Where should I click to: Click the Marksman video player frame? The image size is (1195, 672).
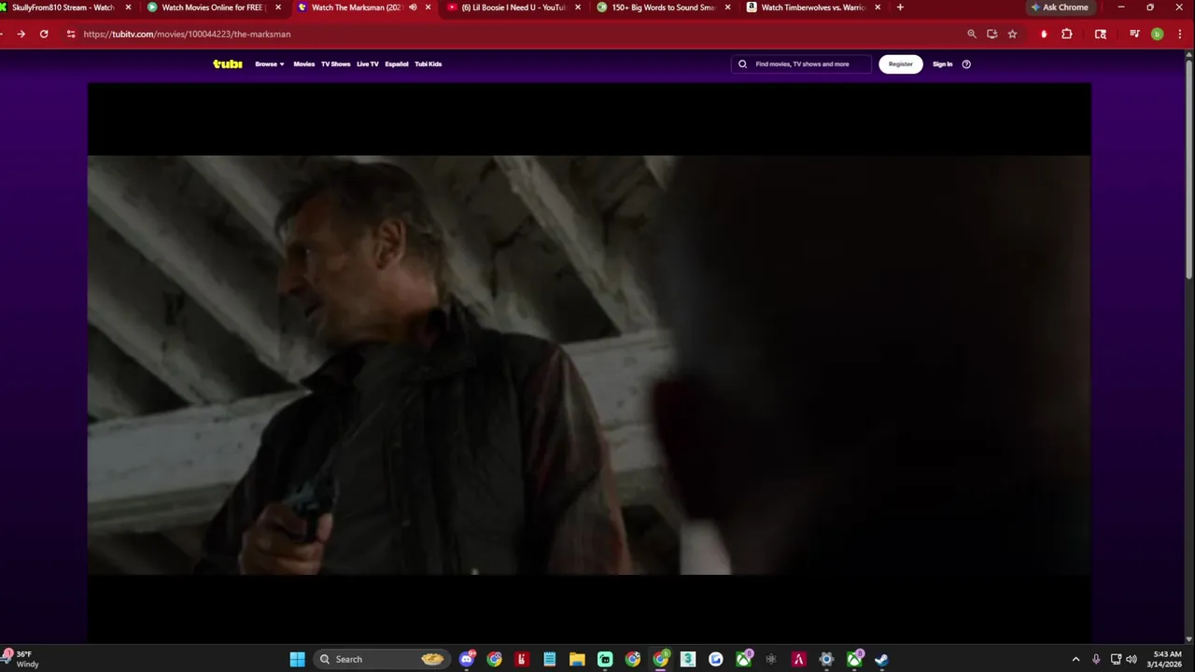[589, 363]
